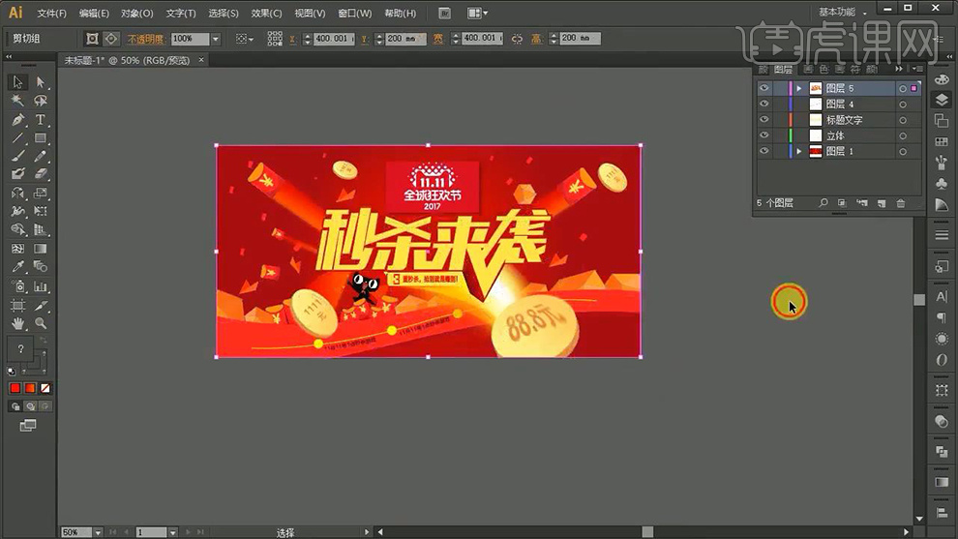The height and width of the screenshot is (539, 958).
Task: Delete selected layer with trash icon
Action: click(901, 203)
